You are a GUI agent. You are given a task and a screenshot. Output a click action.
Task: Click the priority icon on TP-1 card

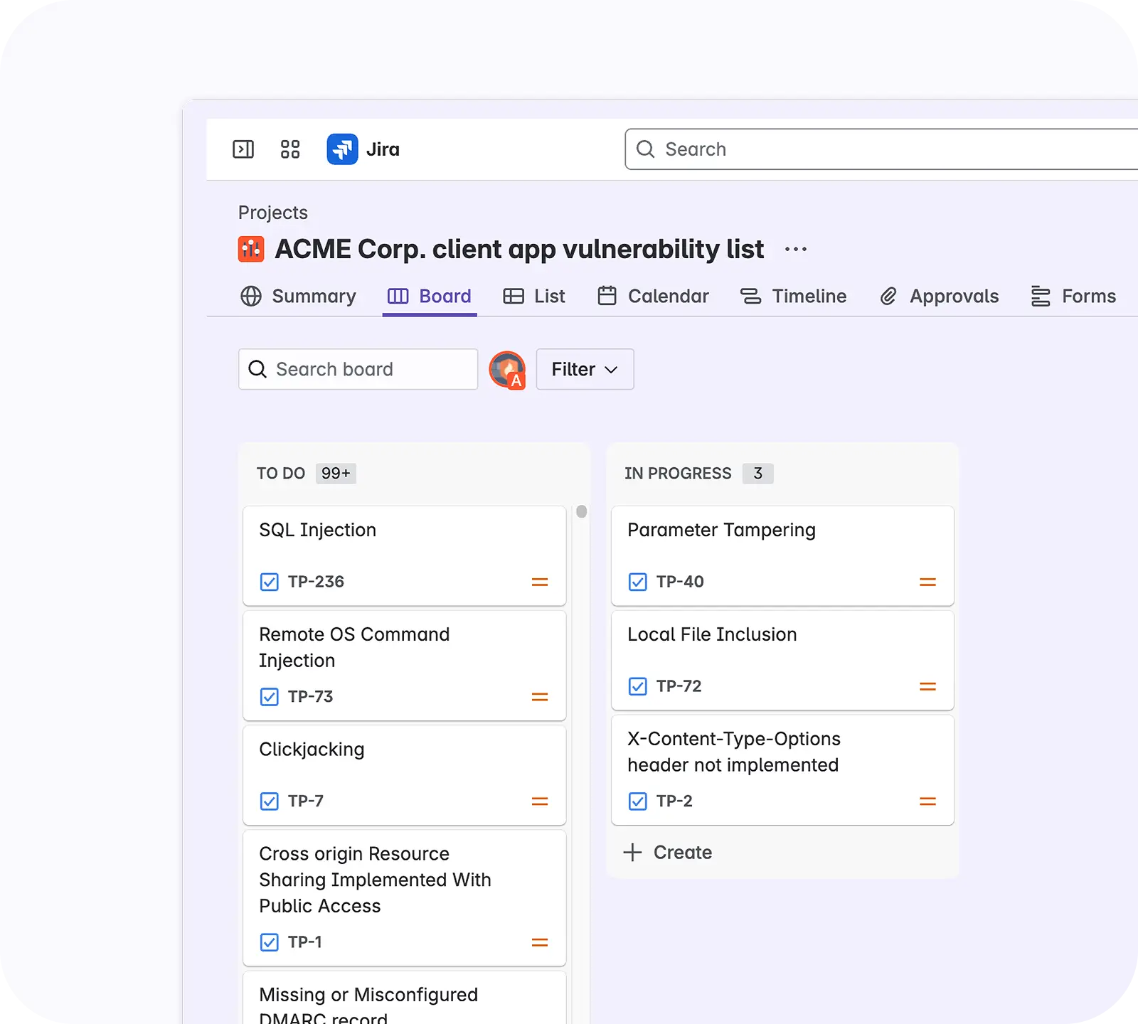(540, 942)
